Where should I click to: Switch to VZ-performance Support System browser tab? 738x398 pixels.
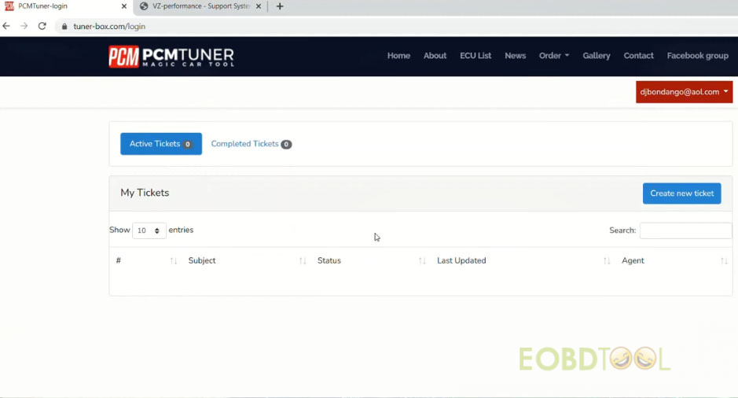point(200,6)
